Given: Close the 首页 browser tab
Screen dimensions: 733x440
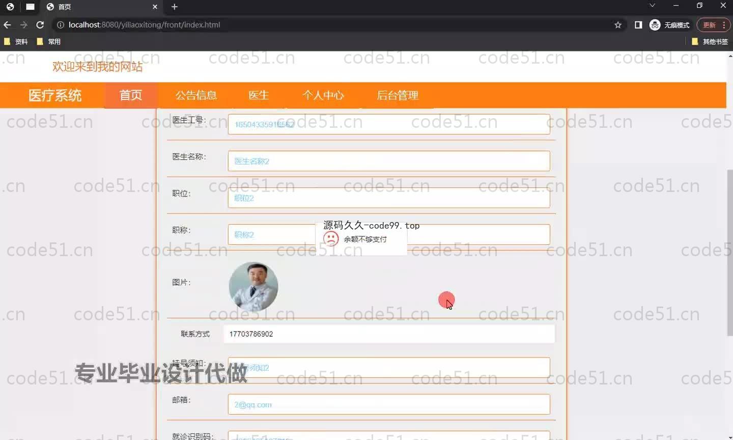Looking at the screenshot, I should pyautogui.click(x=155, y=7).
